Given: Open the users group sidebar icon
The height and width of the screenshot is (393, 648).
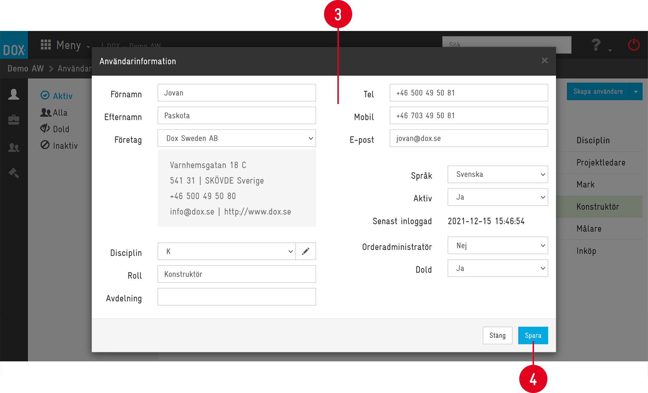Looking at the screenshot, I should tap(14, 147).
